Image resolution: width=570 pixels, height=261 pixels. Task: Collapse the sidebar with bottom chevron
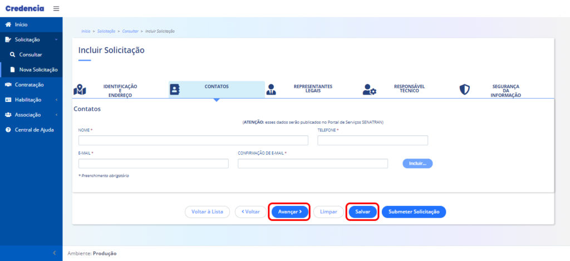[x=55, y=253]
